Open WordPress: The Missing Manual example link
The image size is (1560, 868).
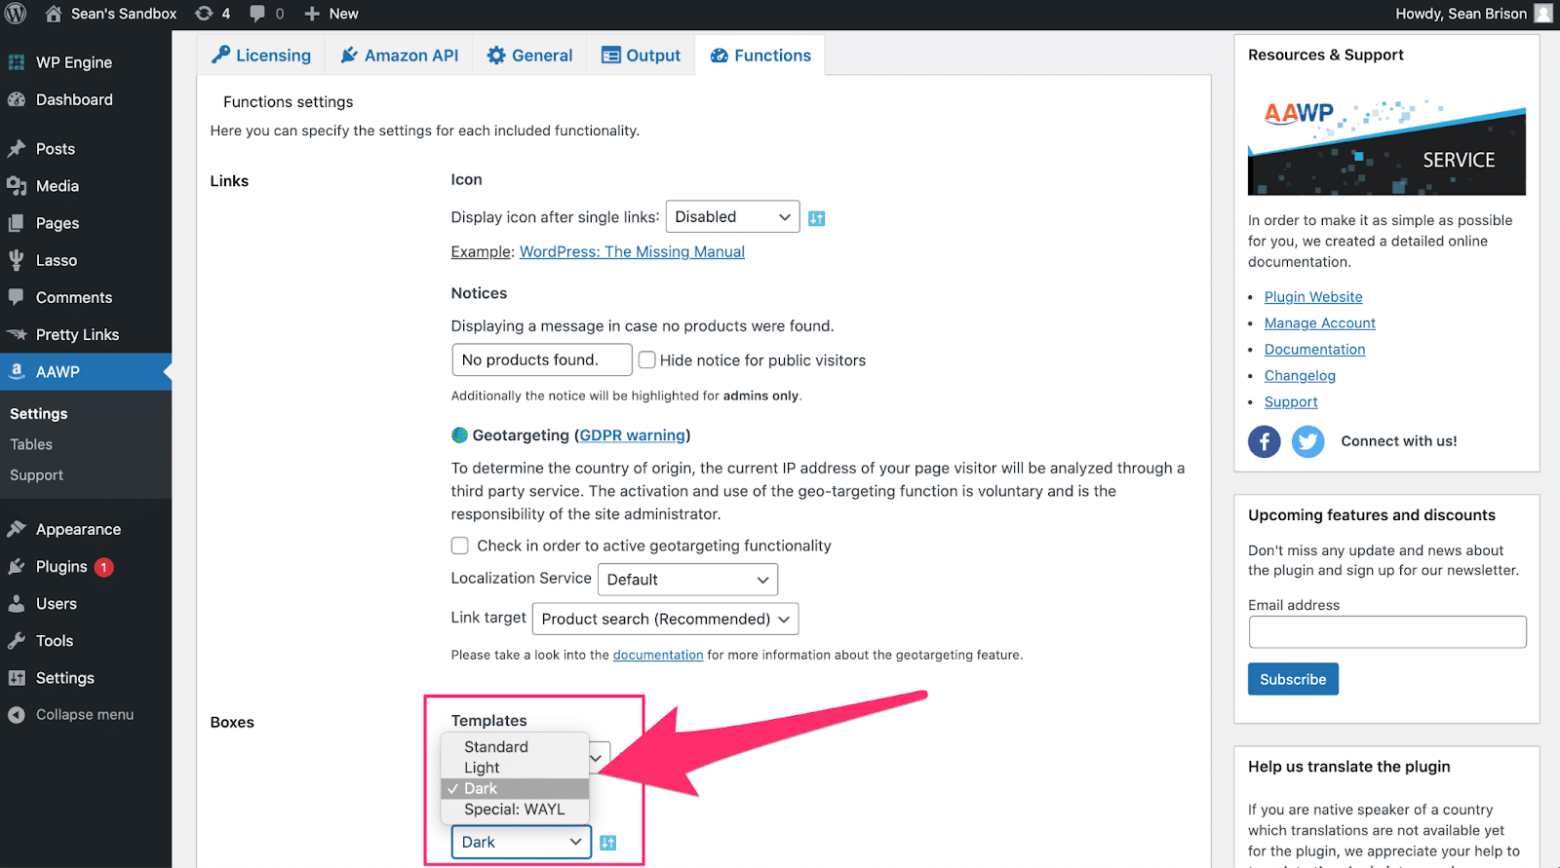tap(632, 251)
